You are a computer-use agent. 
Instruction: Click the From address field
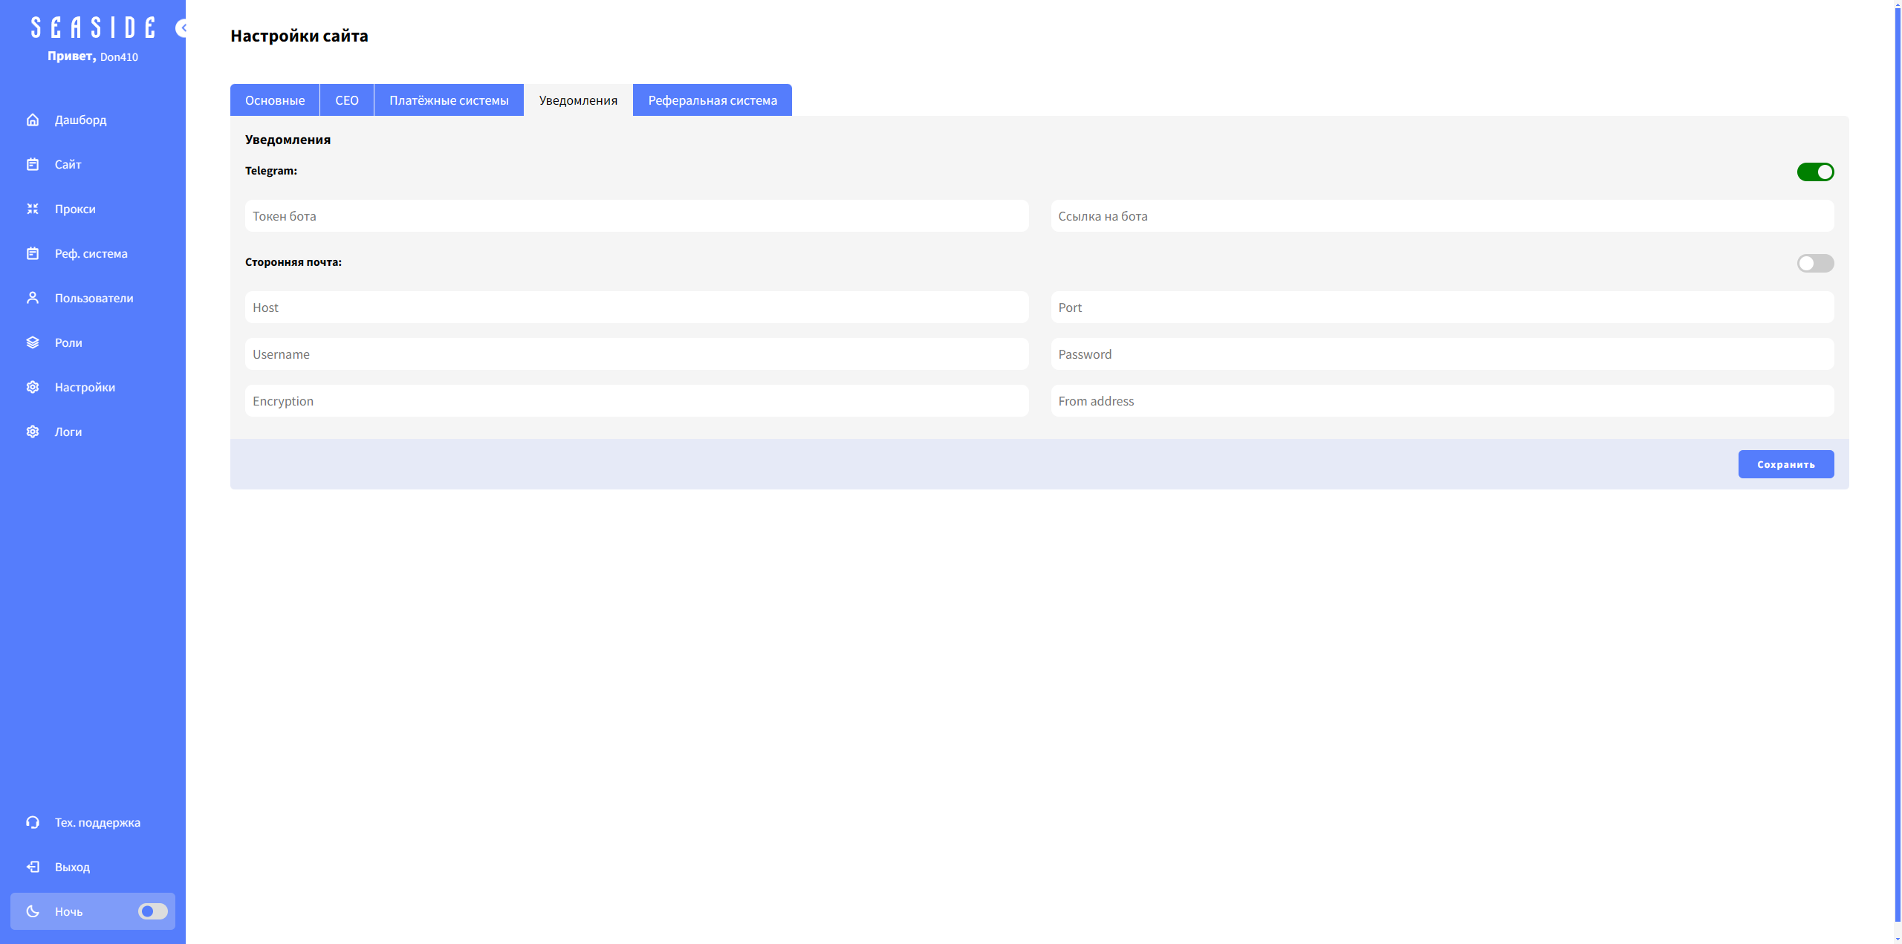pos(1441,401)
